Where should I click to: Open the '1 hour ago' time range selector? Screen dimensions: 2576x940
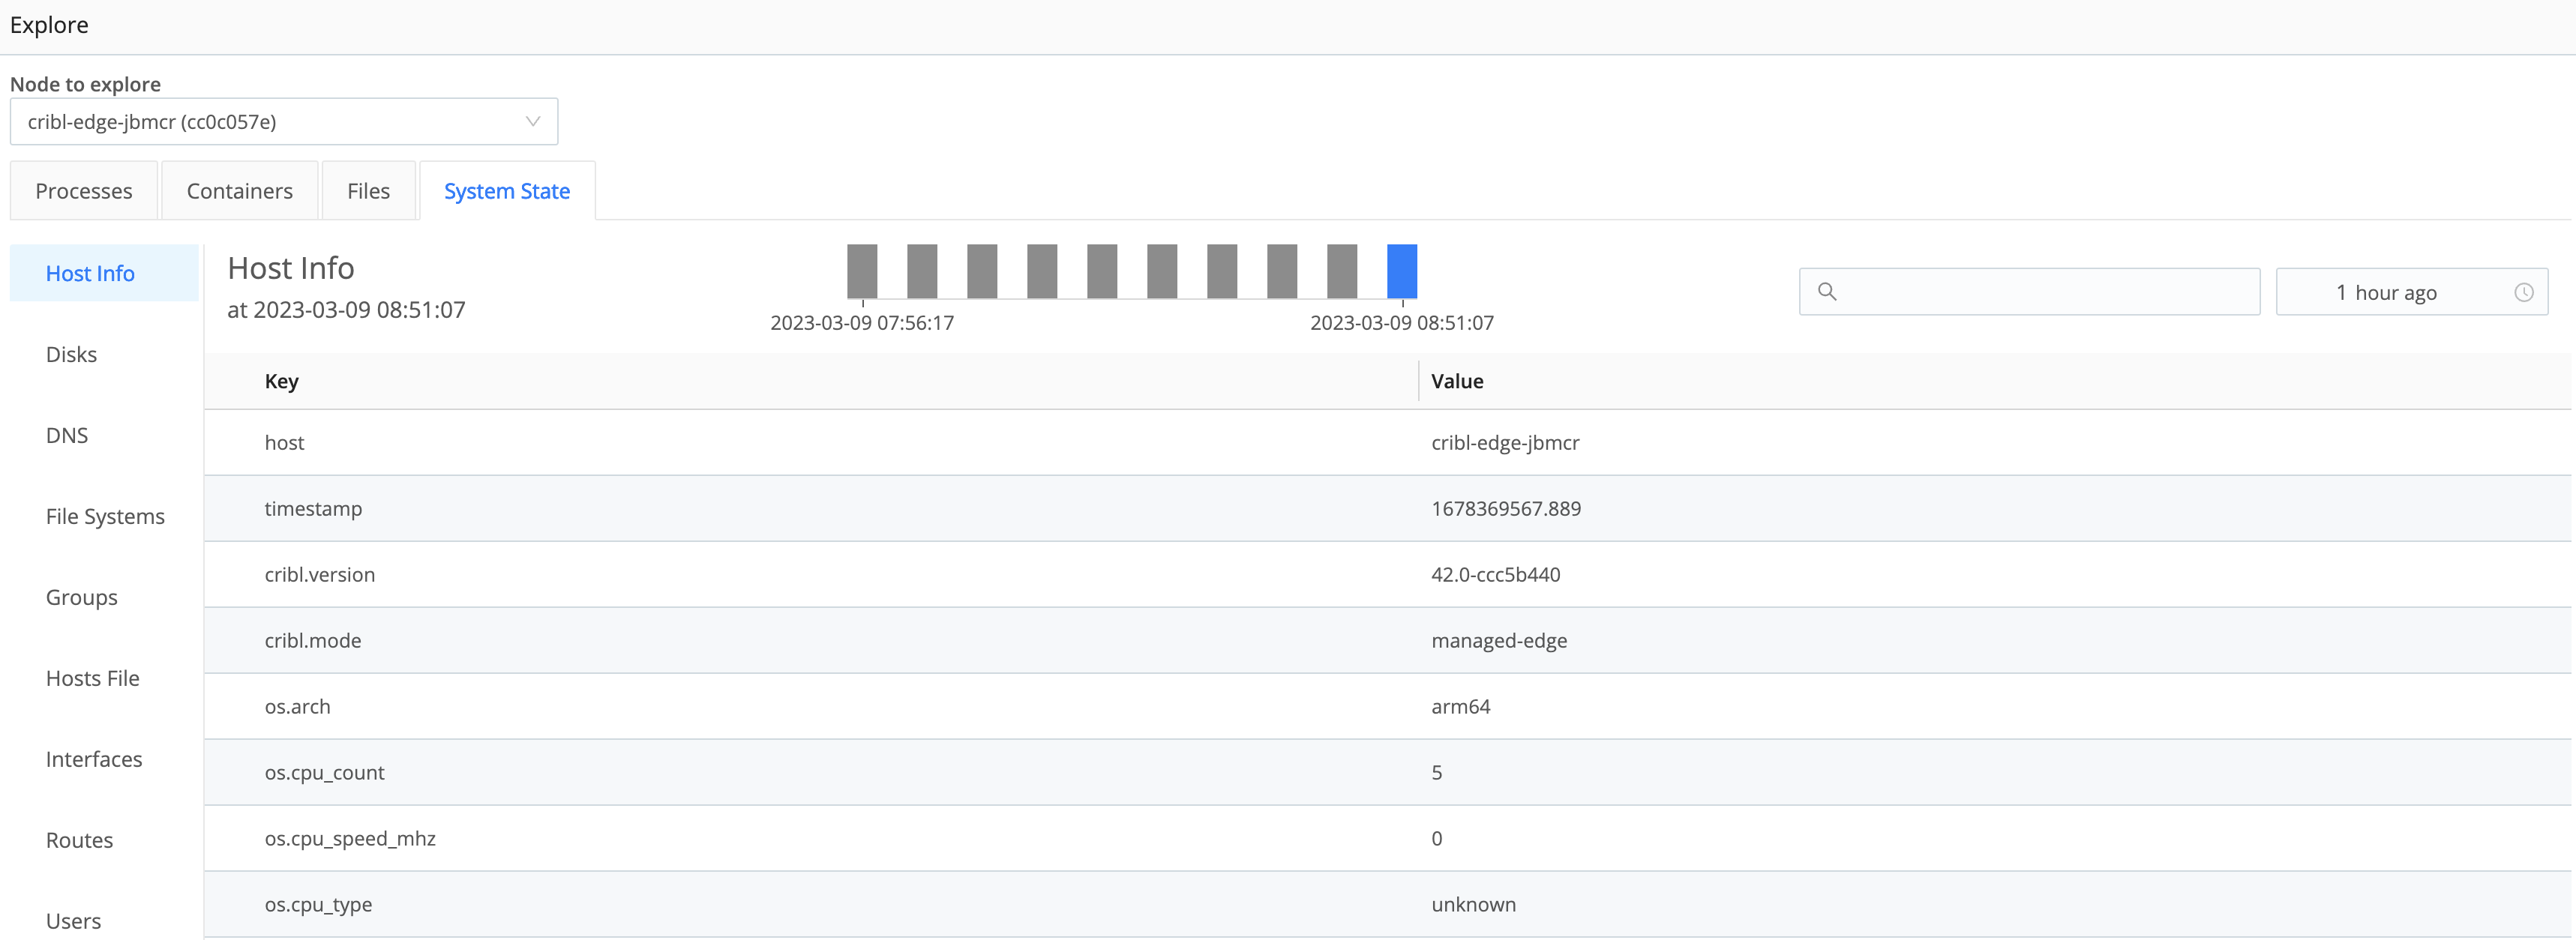(2400, 291)
